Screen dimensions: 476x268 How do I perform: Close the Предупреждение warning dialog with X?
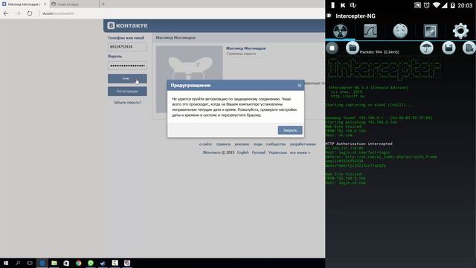pos(299,86)
